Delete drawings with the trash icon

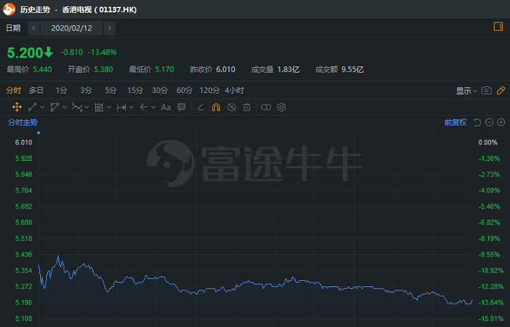(x=247, y=107)
